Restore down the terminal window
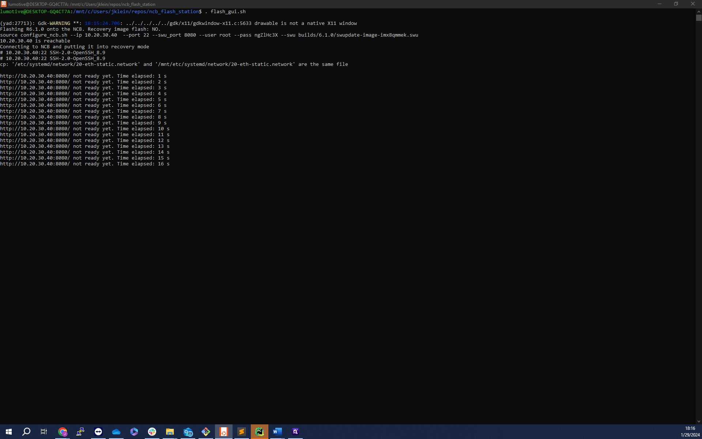Screen dimensions: 702x439 [x=676, y=4]
